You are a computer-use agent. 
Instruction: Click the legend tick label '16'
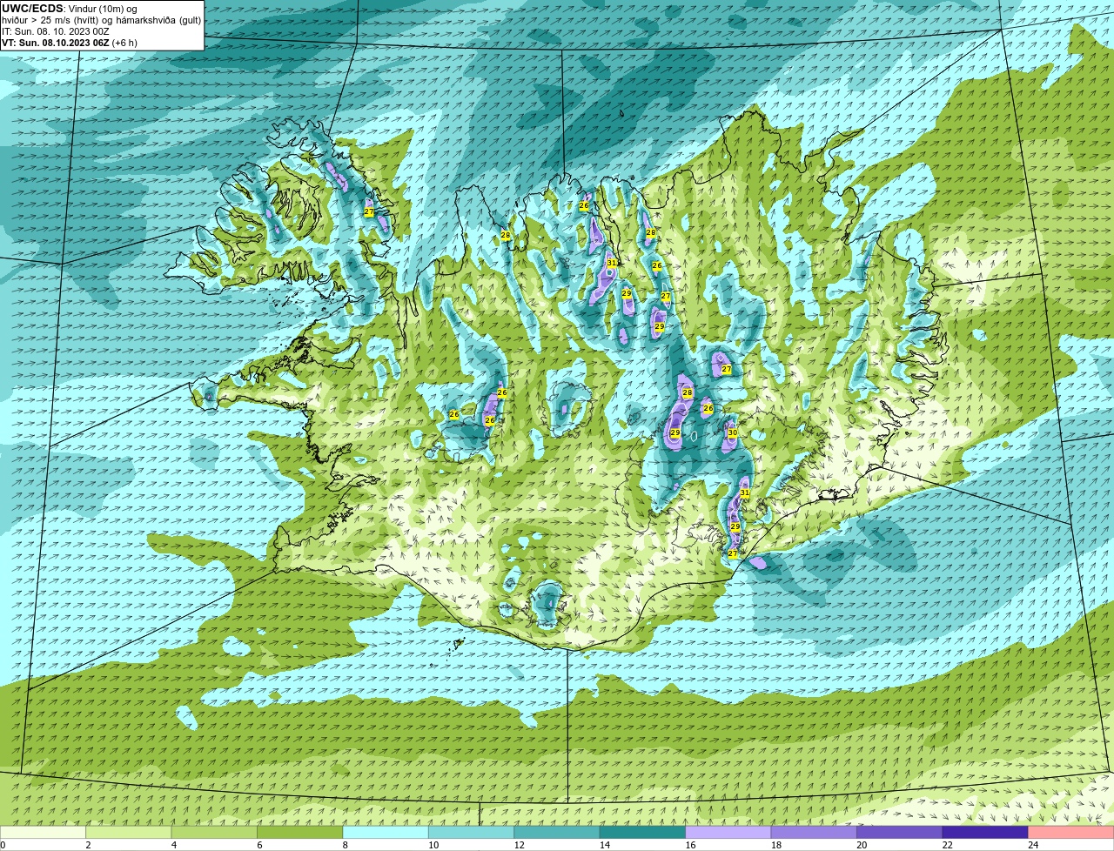690,845
